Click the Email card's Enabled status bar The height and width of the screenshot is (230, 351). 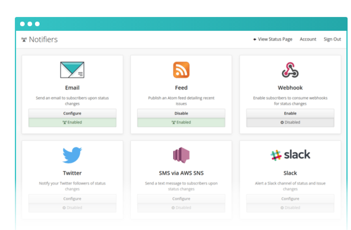[x=72, y=122]
